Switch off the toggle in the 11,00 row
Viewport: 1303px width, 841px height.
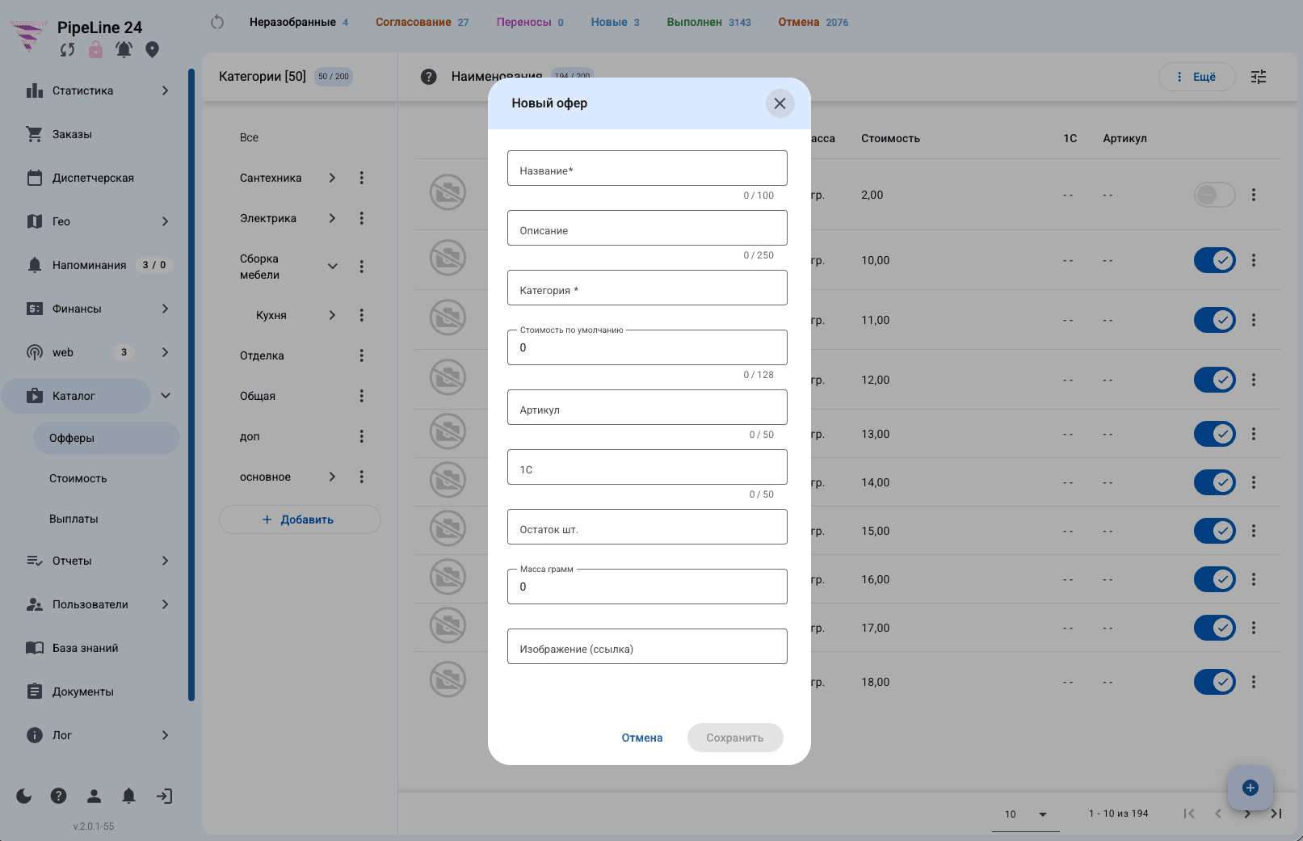click(x=1215, y=320)
